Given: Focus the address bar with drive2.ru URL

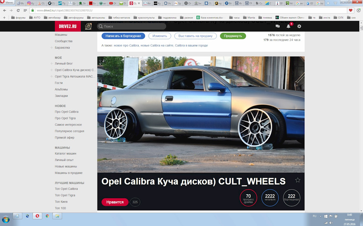Looking at the screenshot, I should click(x=188, y=11).
